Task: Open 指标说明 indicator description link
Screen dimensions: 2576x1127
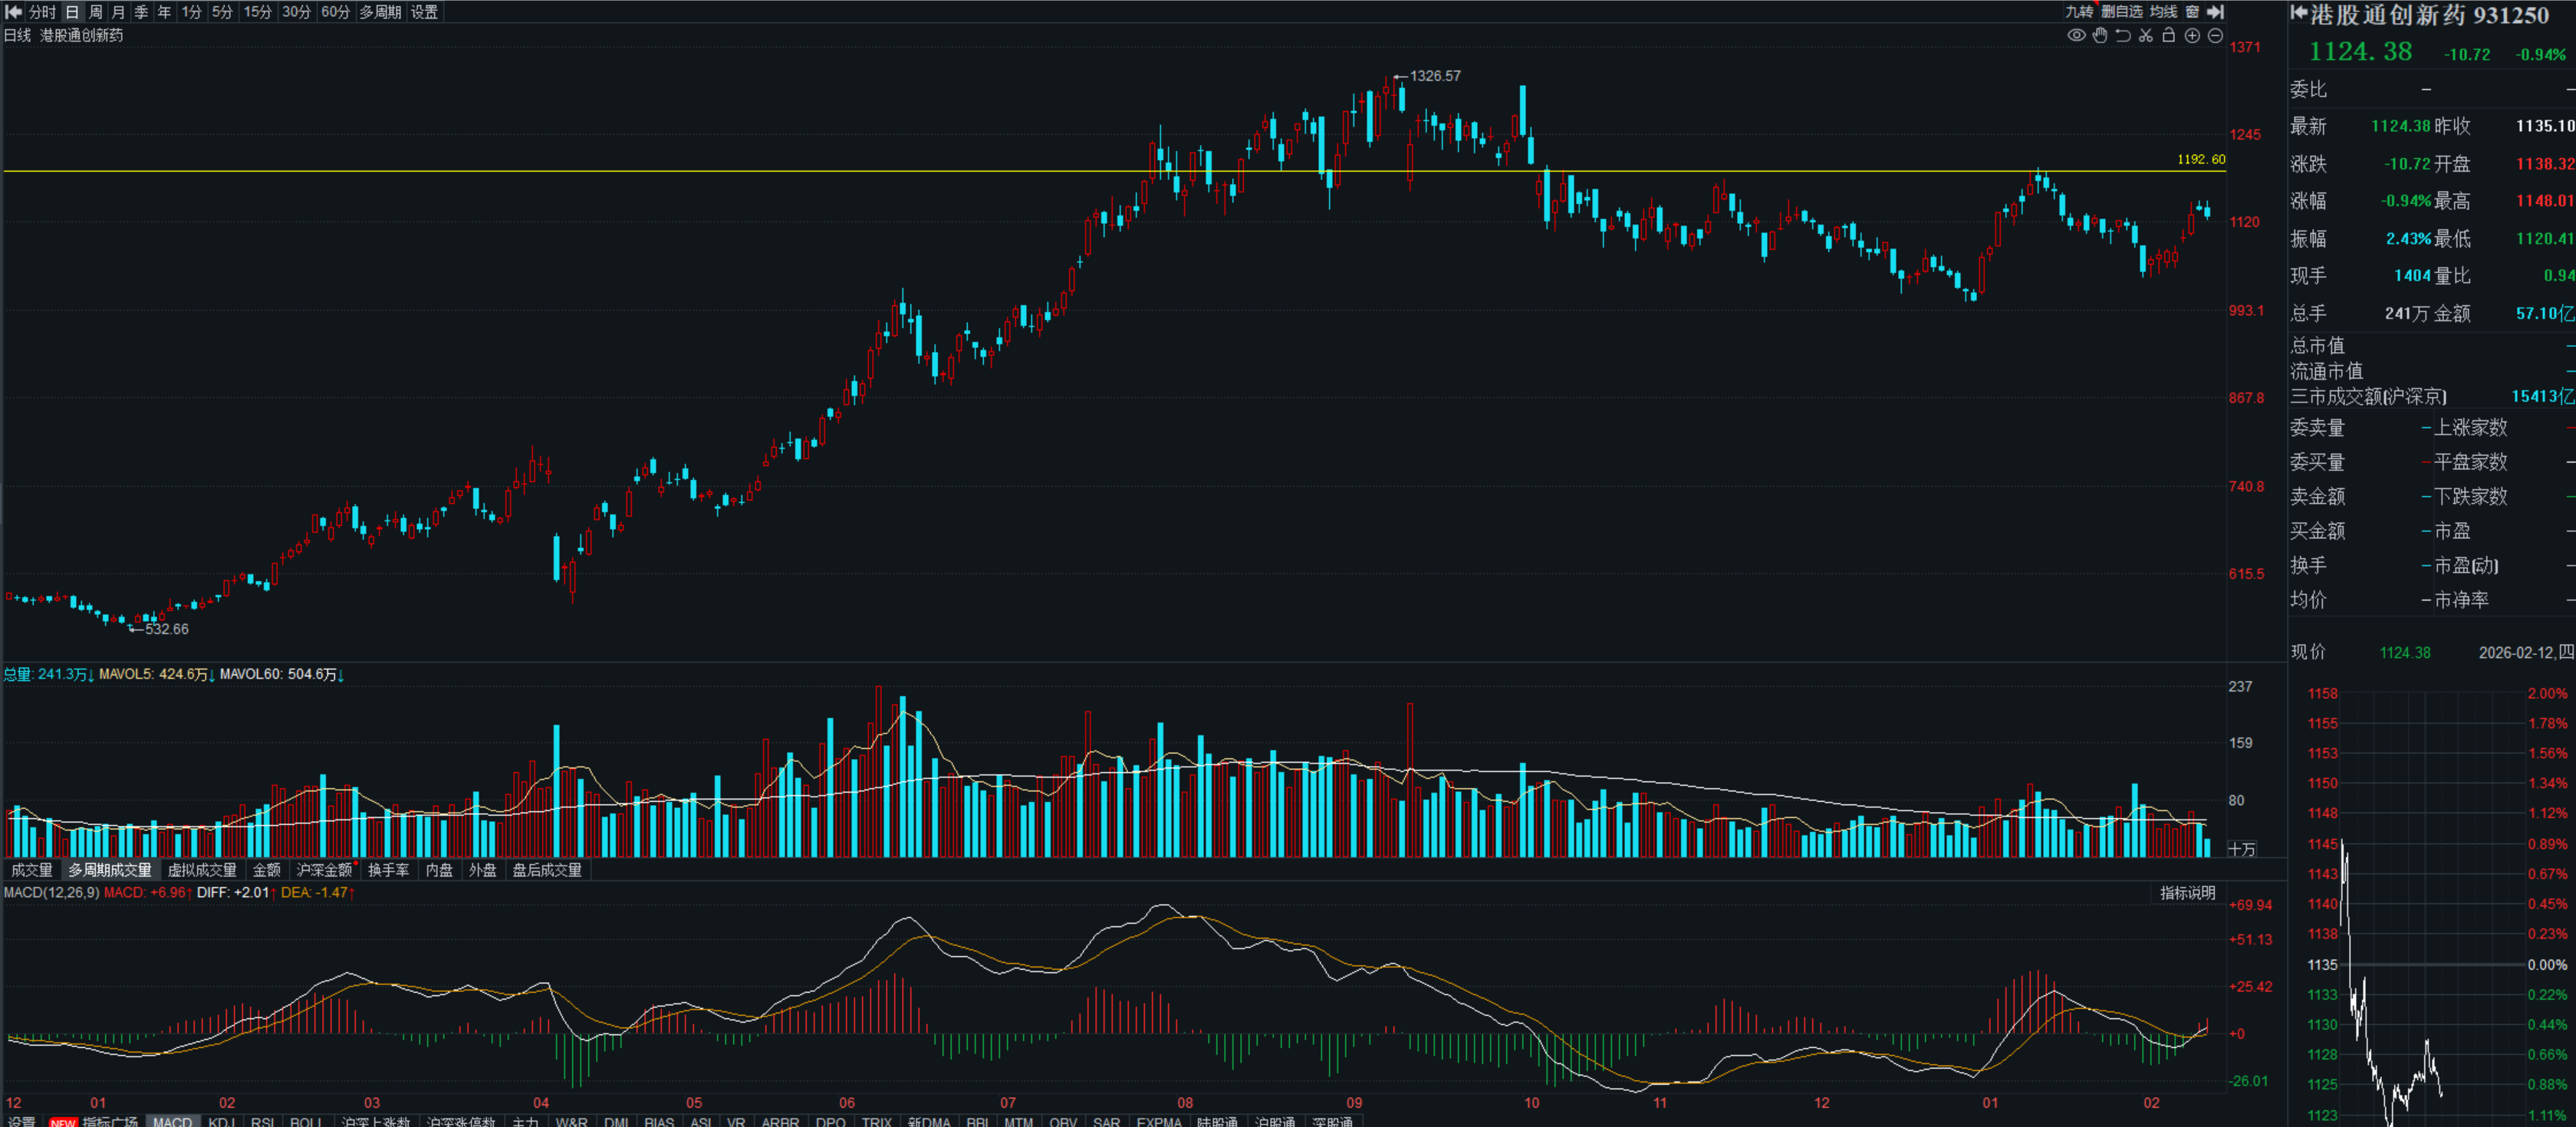Action: pyautogui.click(x=2187, y=893)
